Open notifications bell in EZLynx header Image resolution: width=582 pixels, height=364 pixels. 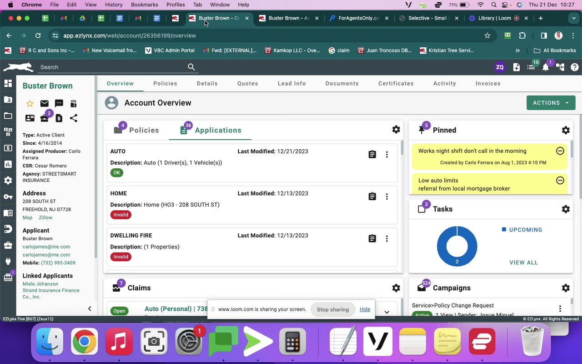[x=546, y=67]
